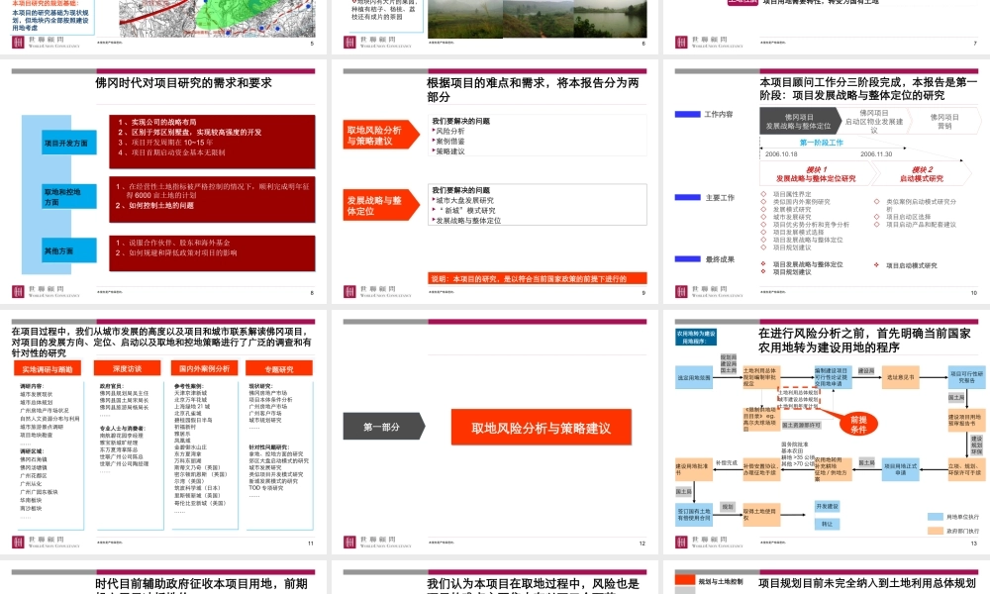The height and width of the screenshot is (594, 990).
Task: Click the 选定用地范围 flowchart box
Action: pos(694,377)
